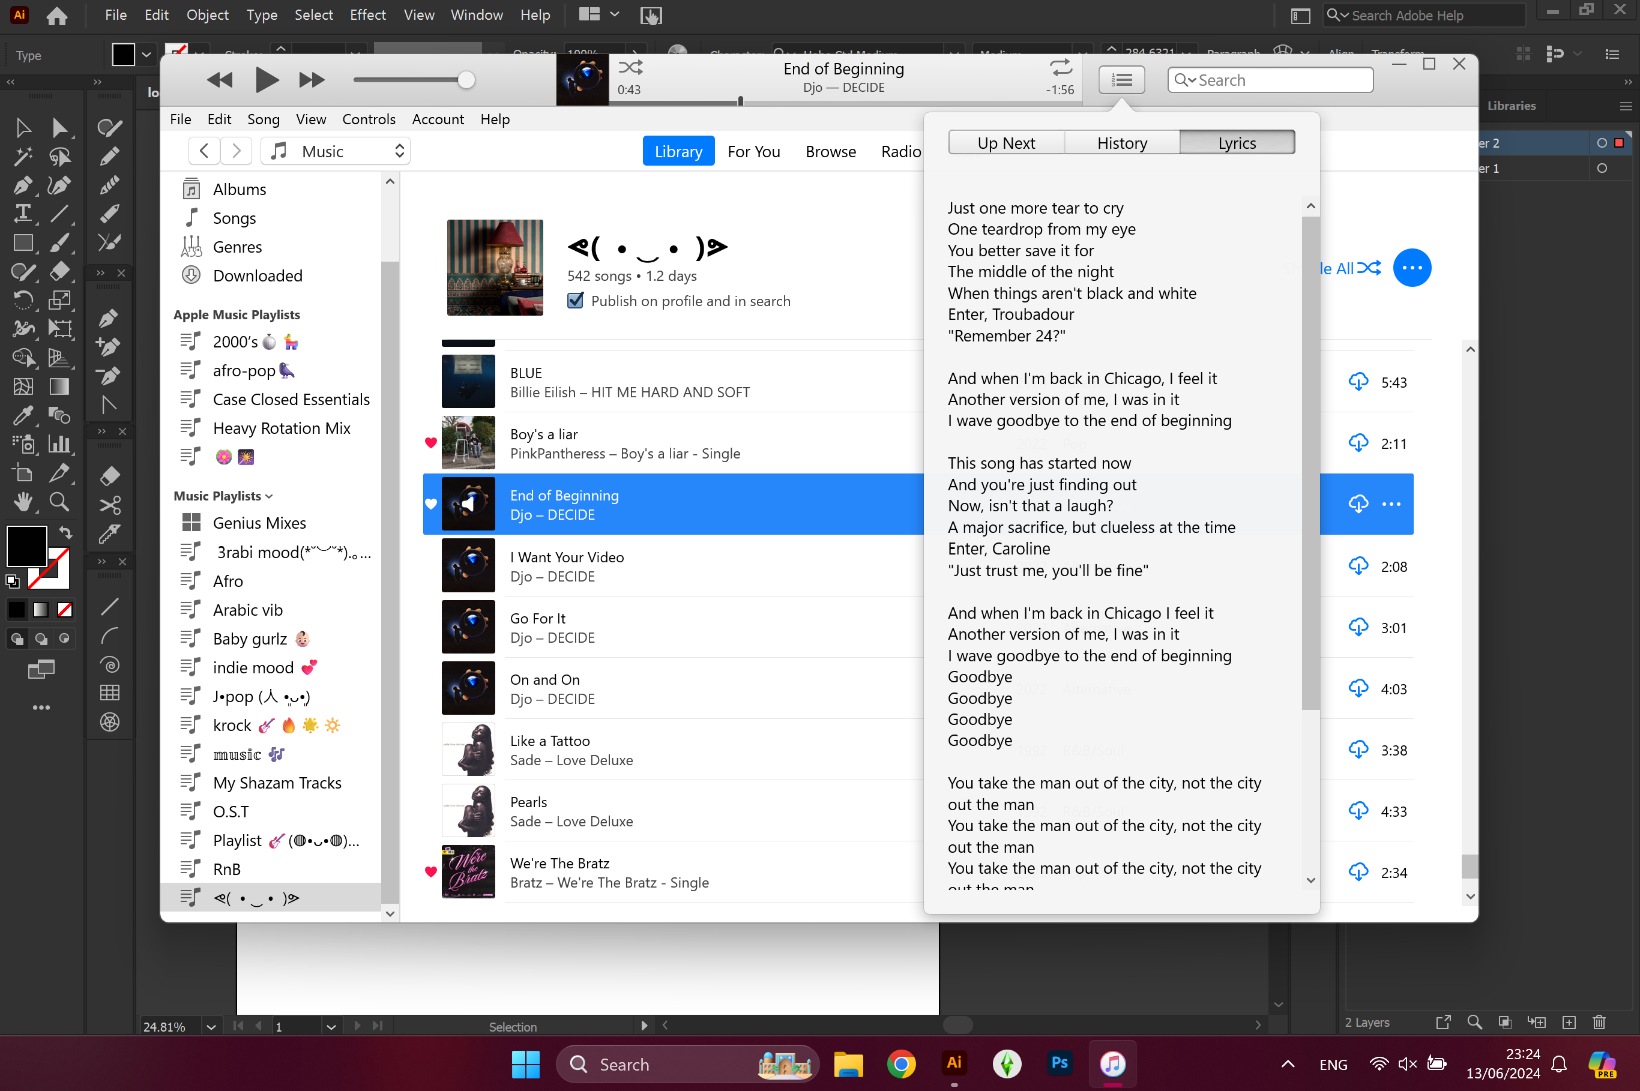The height and width of the screenshot is (1091, 1640).
Task: Open the zoom level dropdown at 24.81%
Action: click(211, 1026)
